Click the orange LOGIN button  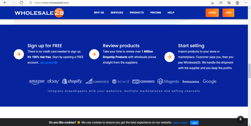tap(212, 13)
